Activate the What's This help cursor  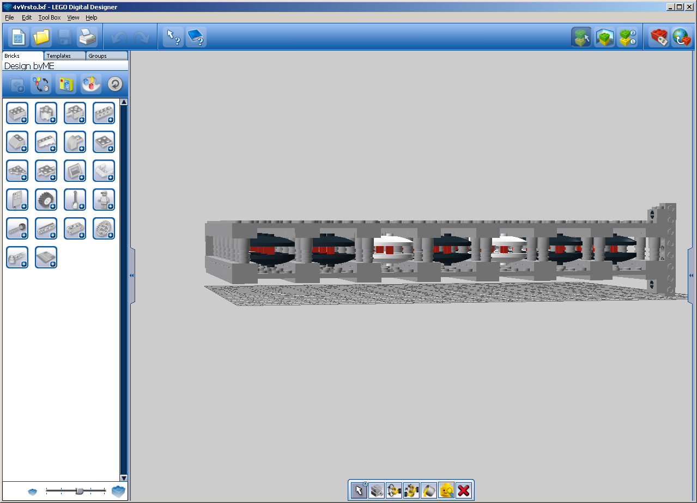pyautogui.click(x=173, y=37)
